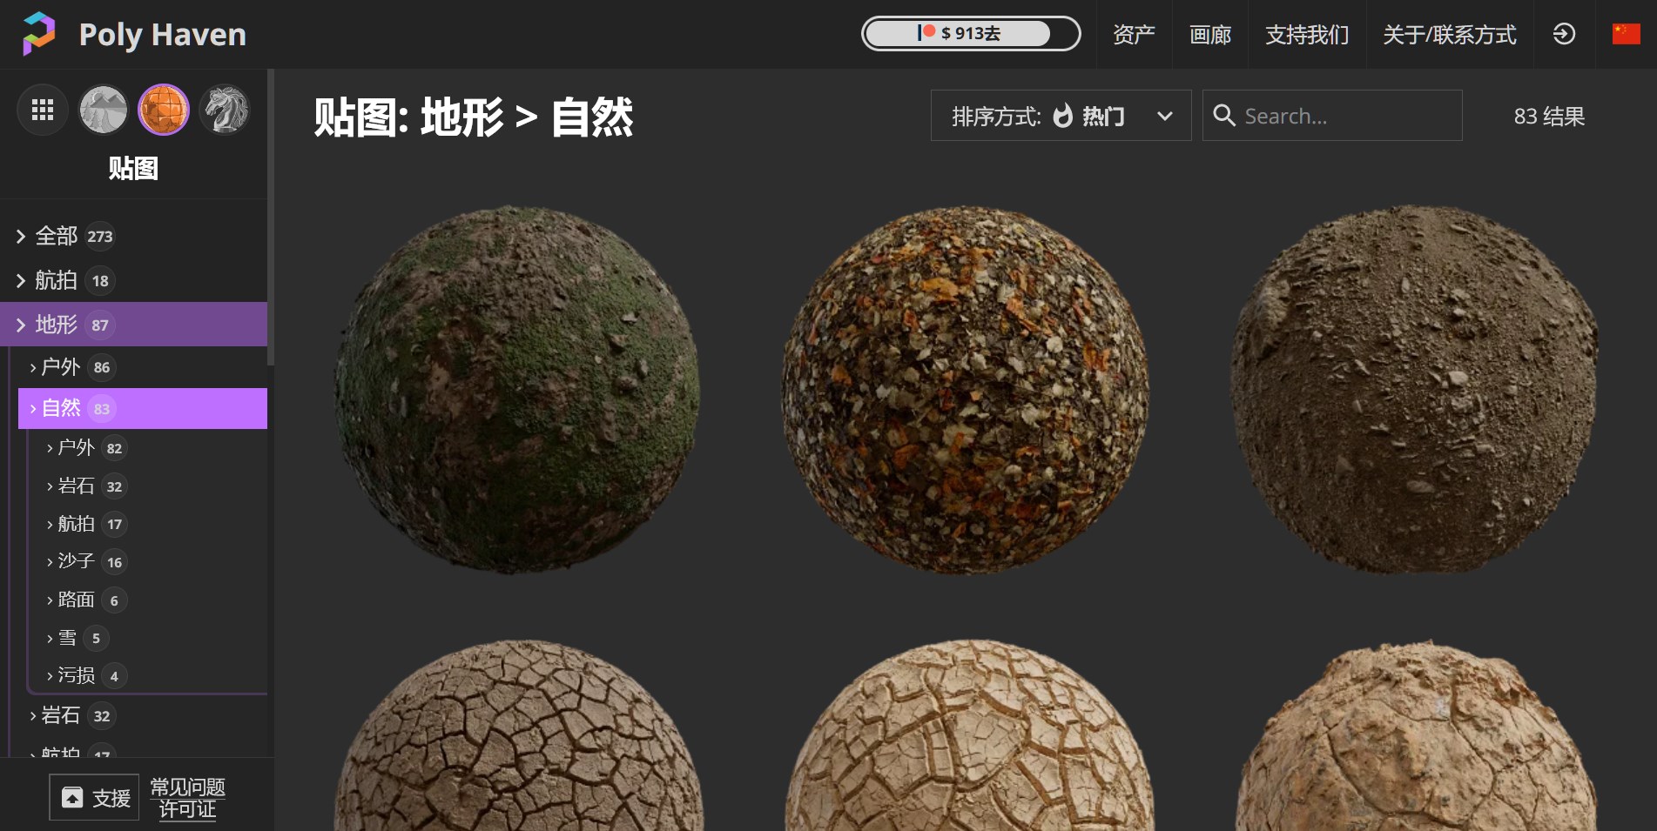Open the 关于/联系方式 menu item

pyautogui.click(x=1448, y=35)
